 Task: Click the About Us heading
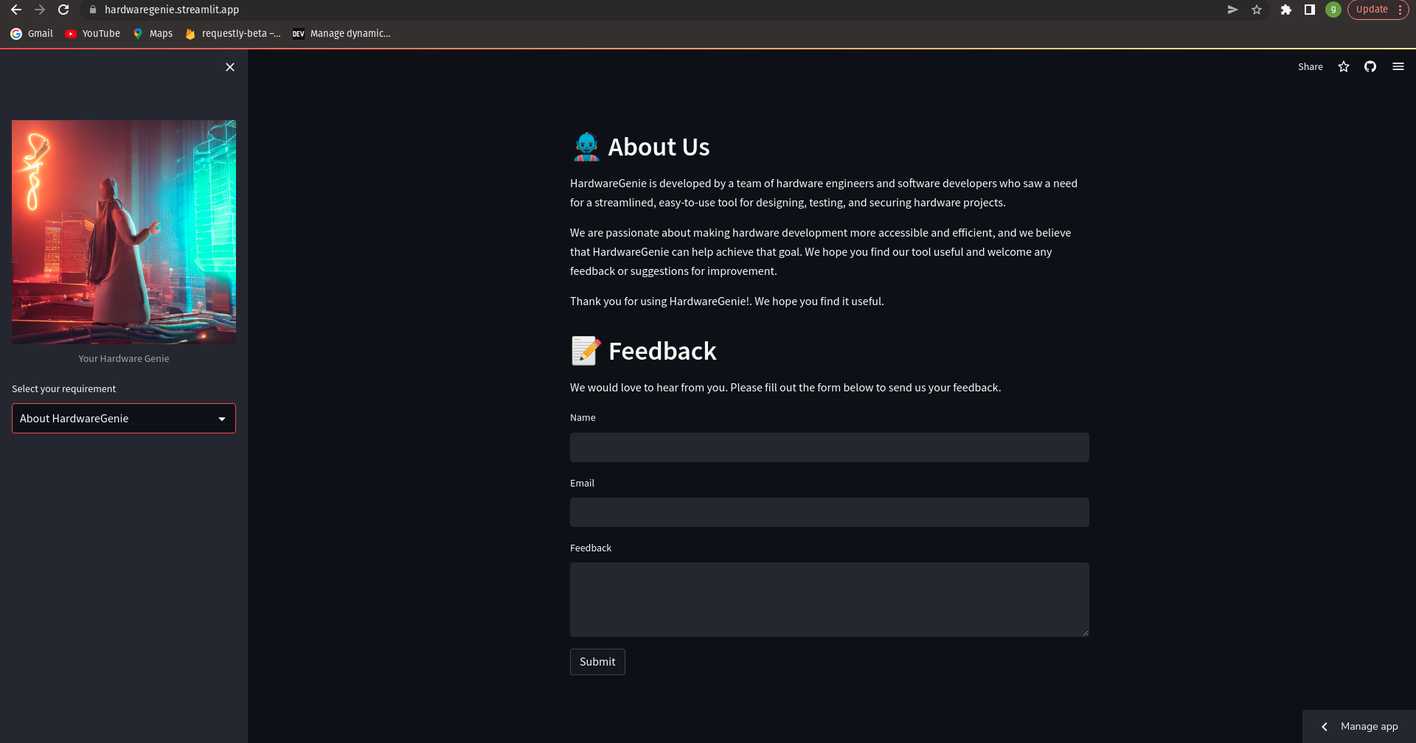pyautogui.click(x=659, y=147)
